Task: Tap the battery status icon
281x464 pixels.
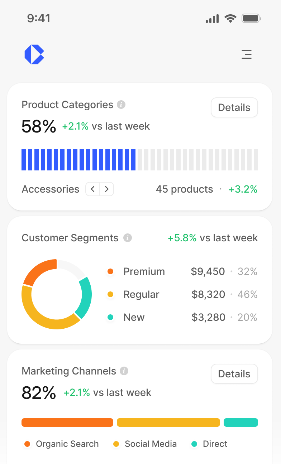Action: tap(251, 18)
